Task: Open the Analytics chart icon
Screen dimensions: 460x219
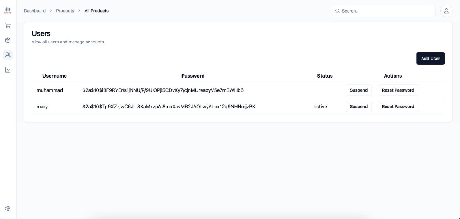Action: [x=8, y=70]
